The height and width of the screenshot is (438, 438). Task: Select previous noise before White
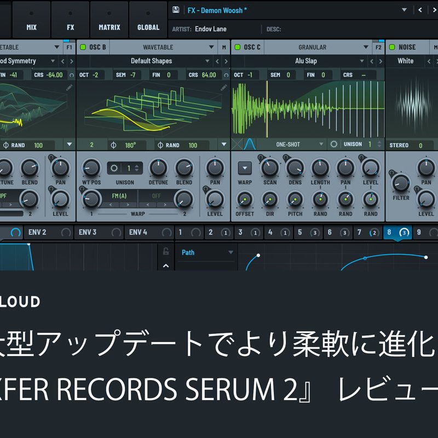point(429,61)
